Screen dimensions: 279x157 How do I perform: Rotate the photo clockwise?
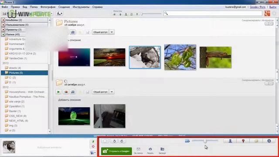click(x=122, y=141)
